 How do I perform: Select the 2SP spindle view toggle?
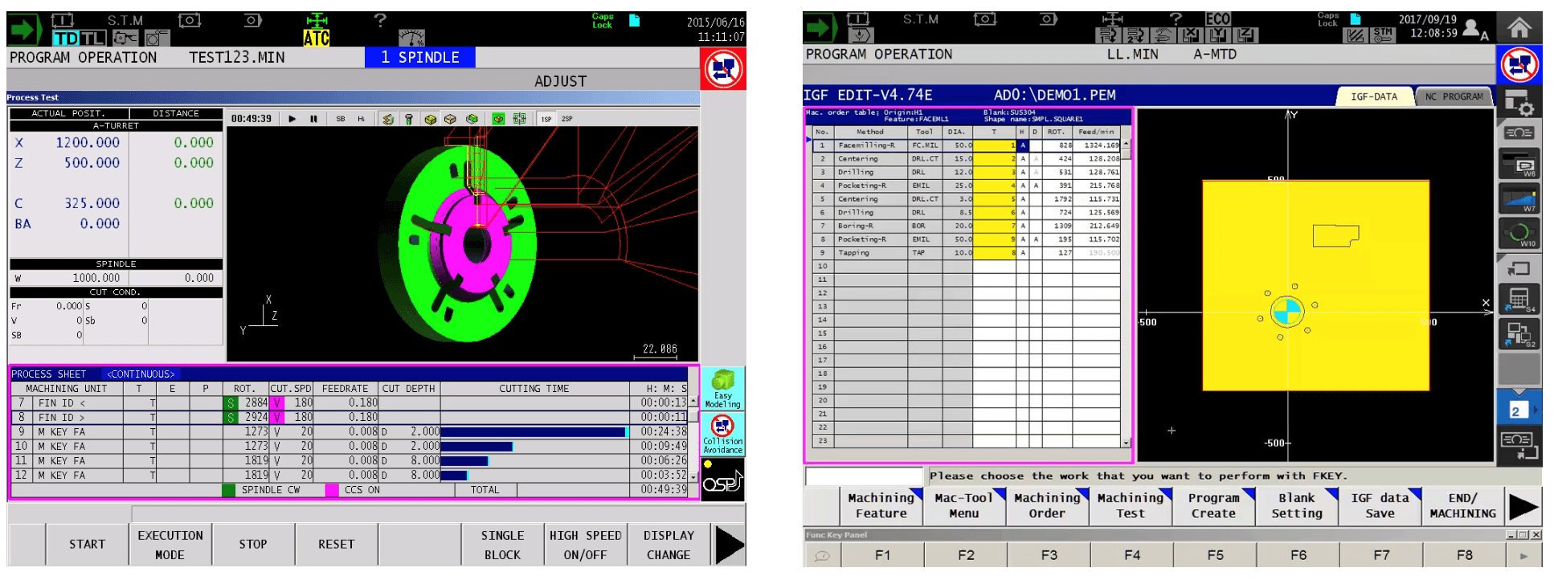pyautogui.click(x=566, y=119)
